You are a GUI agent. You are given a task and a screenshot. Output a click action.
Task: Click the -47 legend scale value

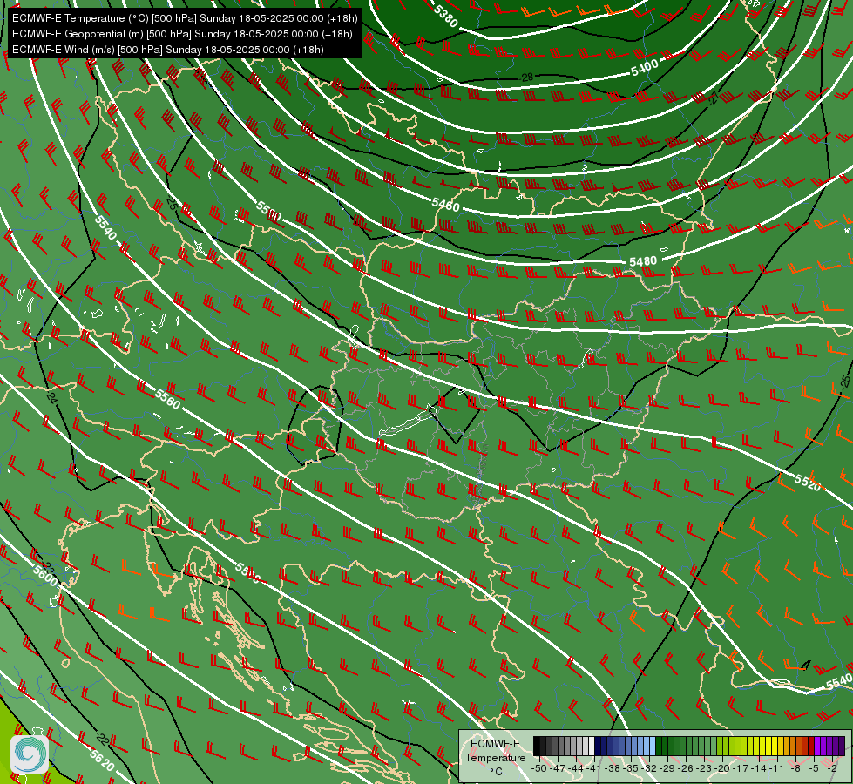(558, 769)
